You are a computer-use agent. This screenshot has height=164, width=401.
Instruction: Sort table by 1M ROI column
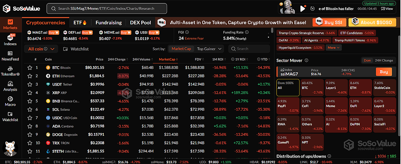point(219,59)
